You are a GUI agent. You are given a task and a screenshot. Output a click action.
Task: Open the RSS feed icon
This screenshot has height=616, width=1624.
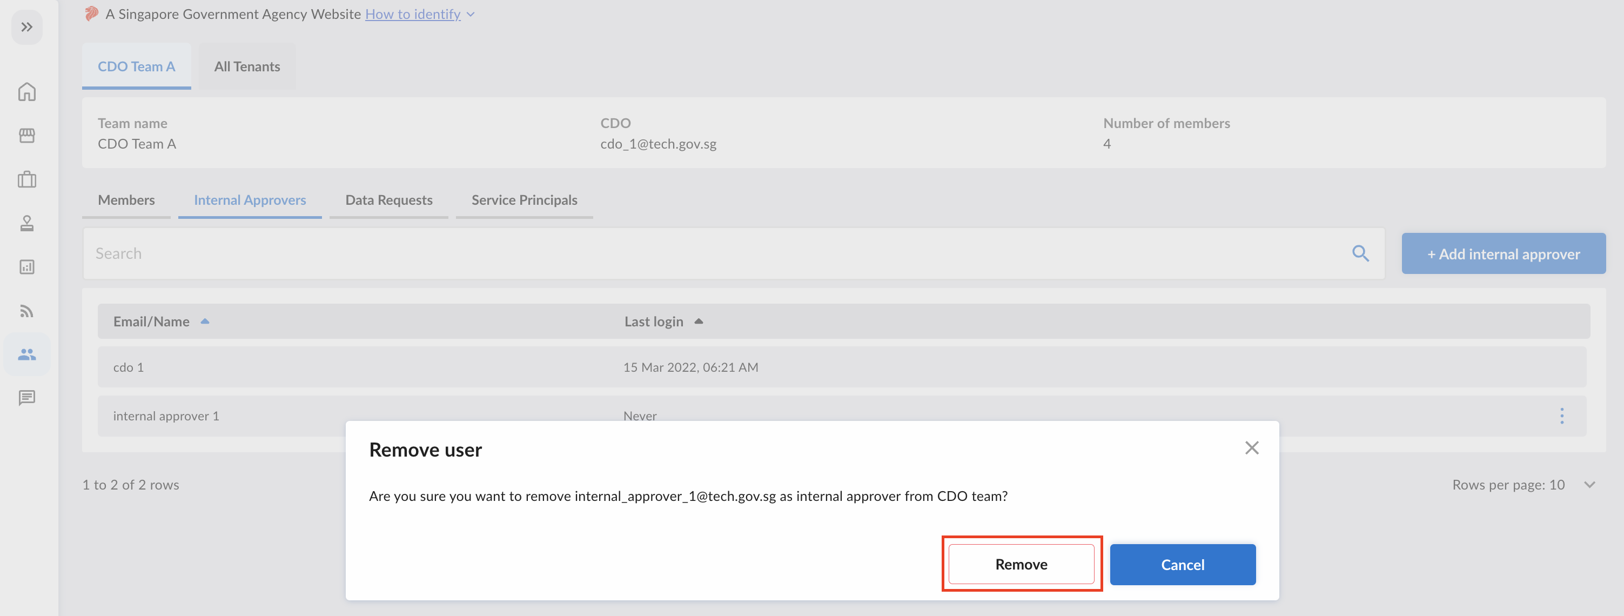pos(26,311)
